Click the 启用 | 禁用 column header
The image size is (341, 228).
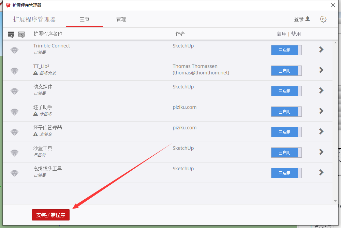(x=288, y=34)
